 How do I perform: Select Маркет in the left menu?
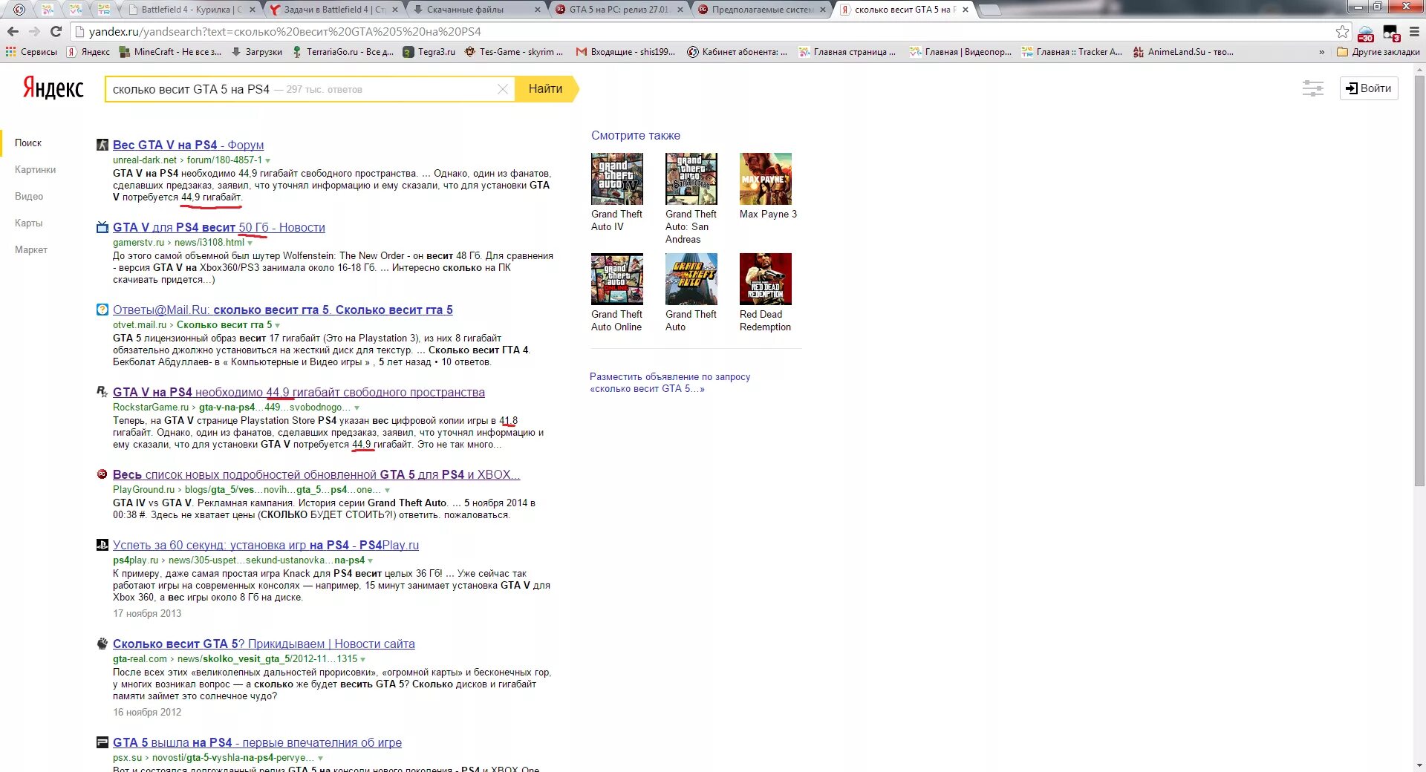click(x=31, y=249)
